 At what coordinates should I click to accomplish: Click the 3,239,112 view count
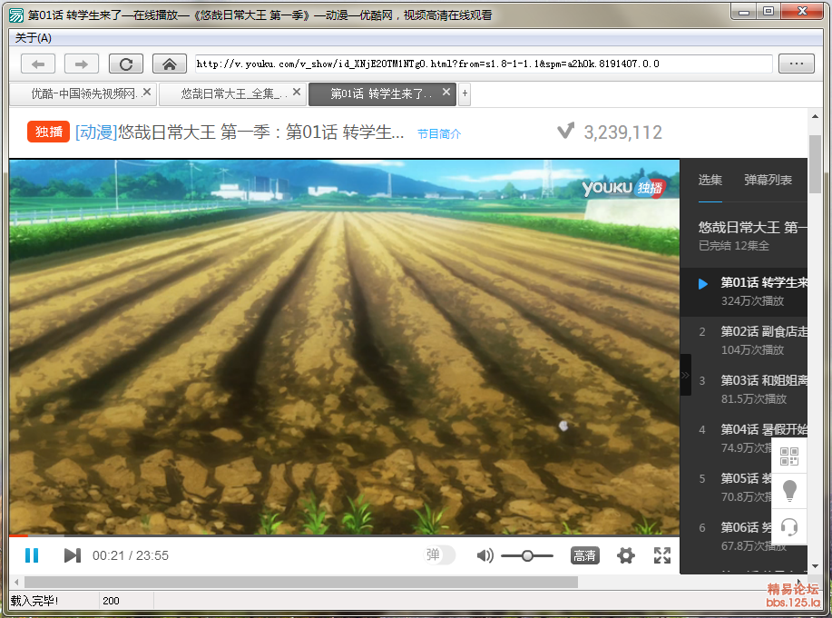[623, 132]
